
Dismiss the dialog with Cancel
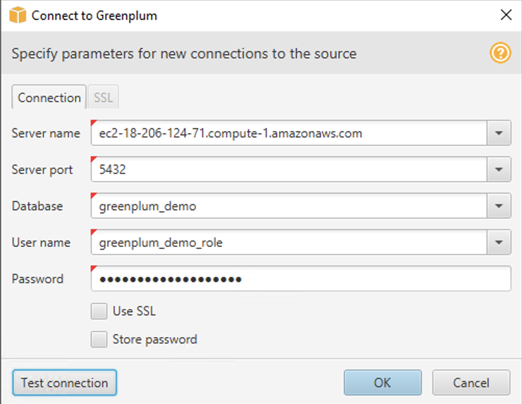[x=471, y=382]
